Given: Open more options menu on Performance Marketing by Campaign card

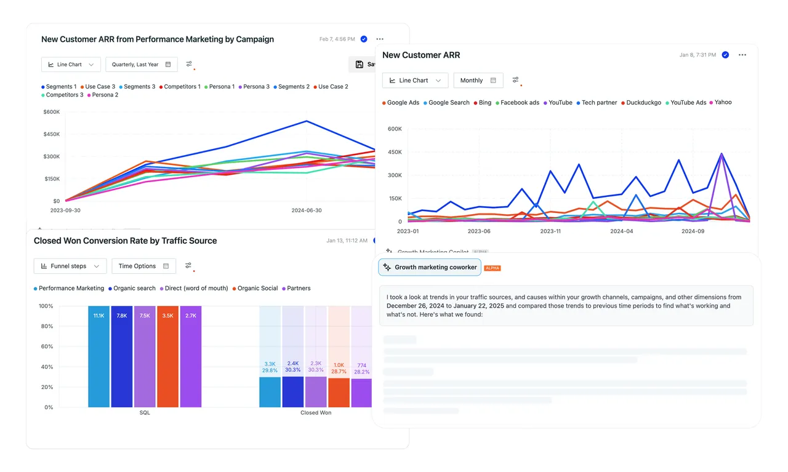Looking at the screenshot, I should 380,39.
